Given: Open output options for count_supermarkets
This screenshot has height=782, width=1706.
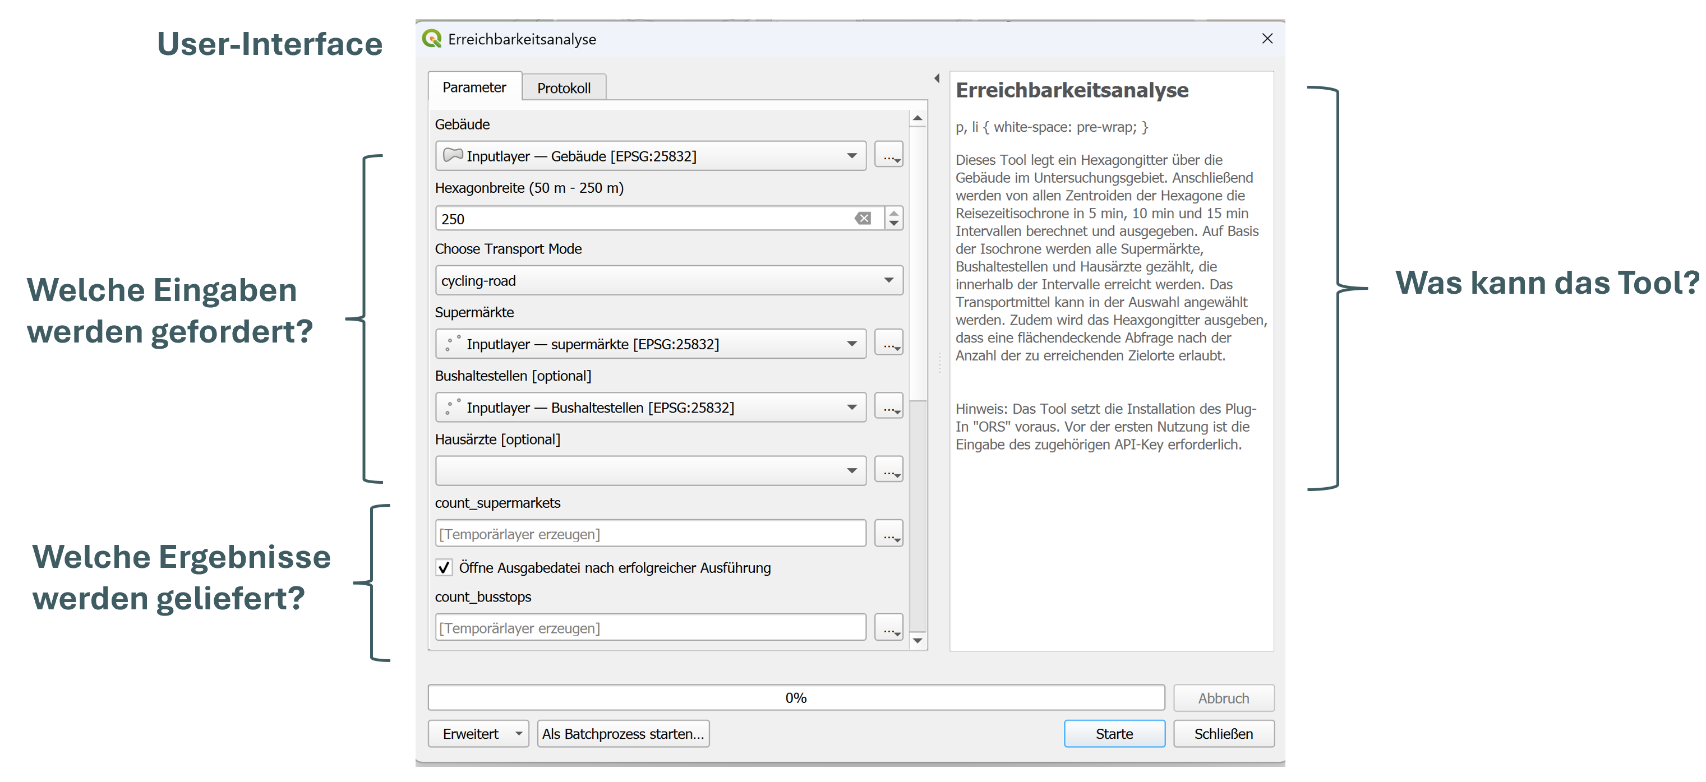Looking at the screenshot, I should point(888,534).
